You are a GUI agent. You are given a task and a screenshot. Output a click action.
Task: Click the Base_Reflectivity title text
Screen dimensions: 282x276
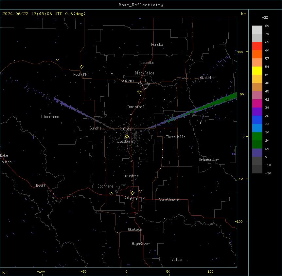pos(141,5)
